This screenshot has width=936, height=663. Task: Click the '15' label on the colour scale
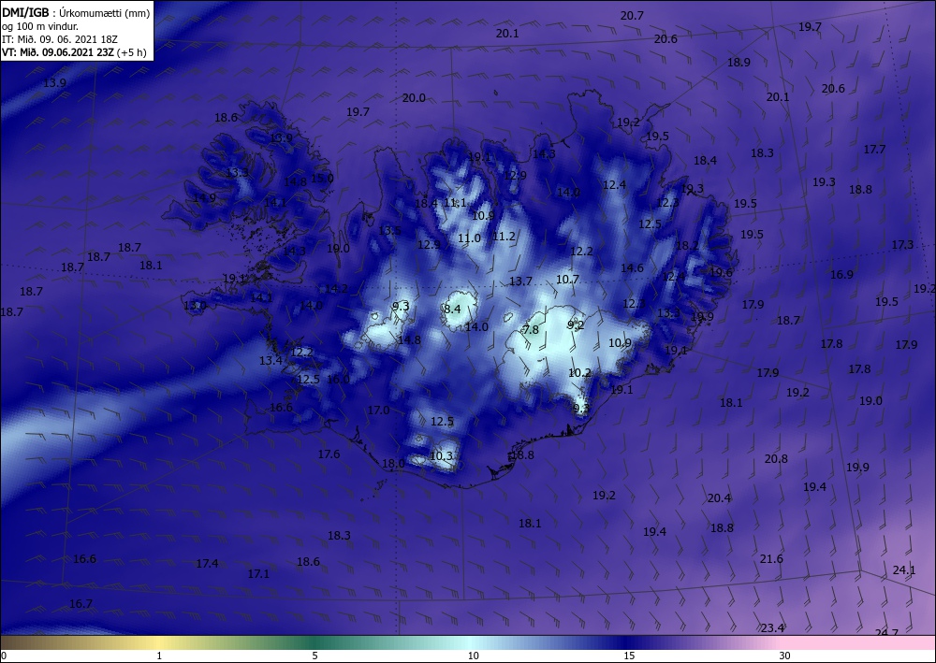point(629,656)
